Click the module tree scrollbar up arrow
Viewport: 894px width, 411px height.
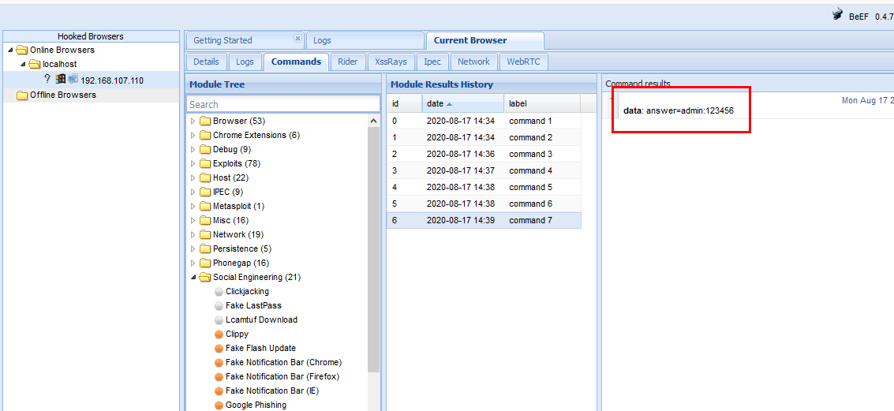(373, 121)
